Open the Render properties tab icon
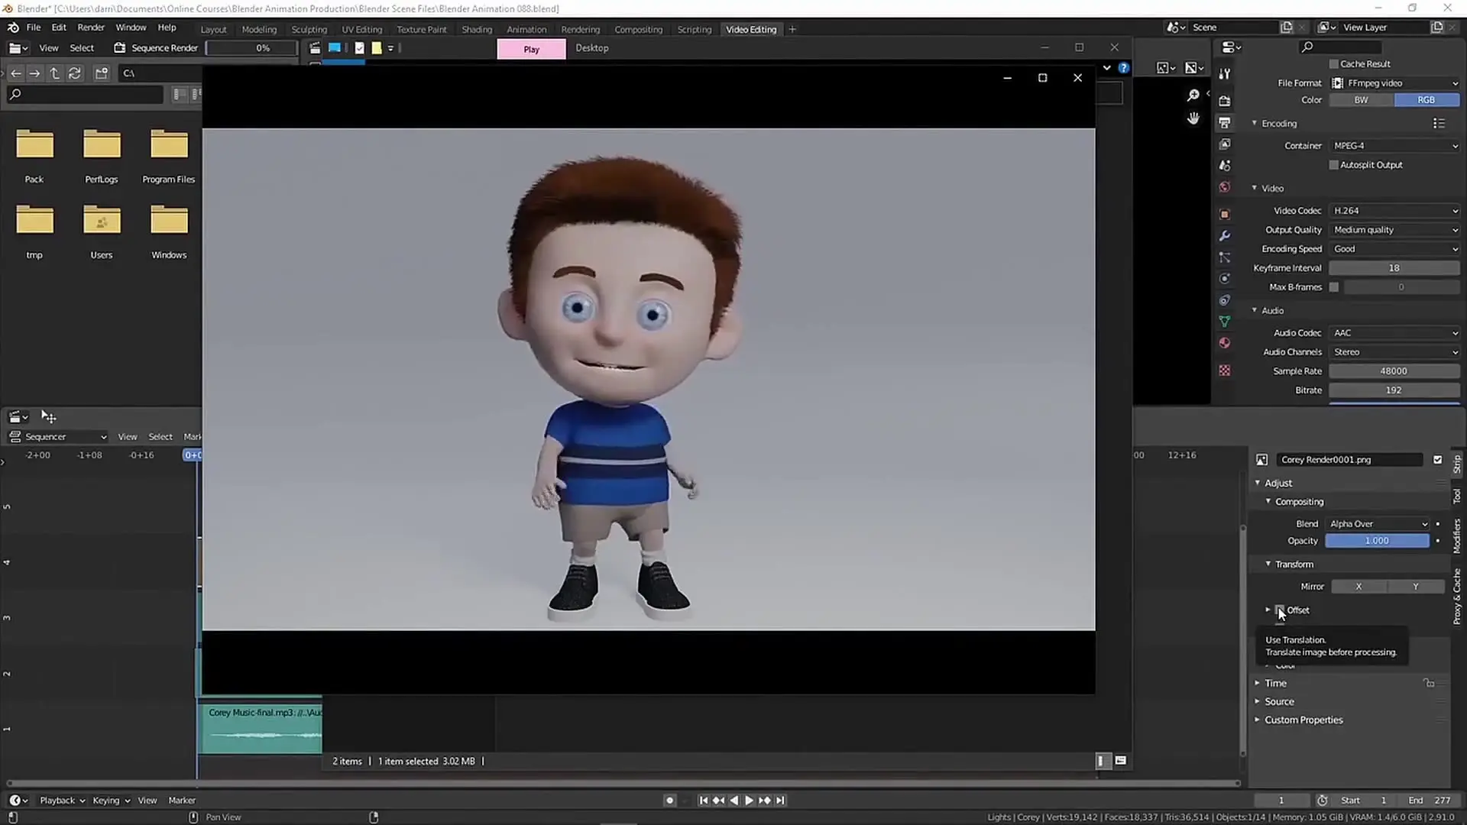 point(1225,101)
